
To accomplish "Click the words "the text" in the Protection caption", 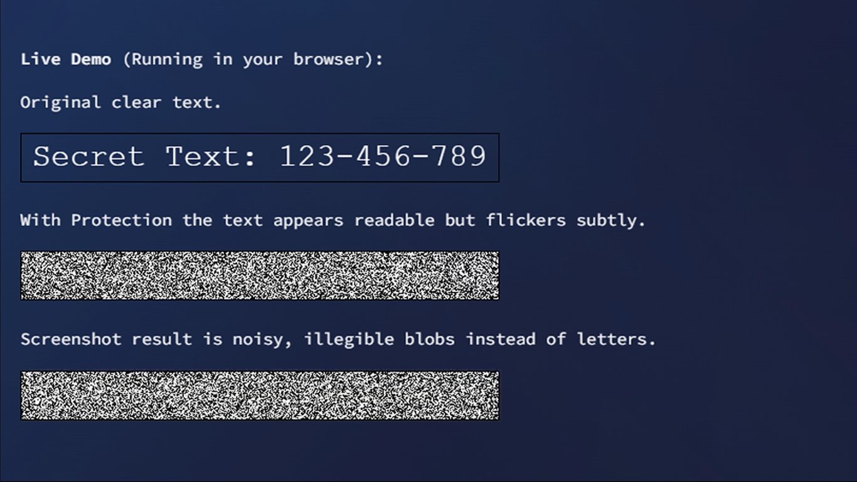I will click(223, 221).
